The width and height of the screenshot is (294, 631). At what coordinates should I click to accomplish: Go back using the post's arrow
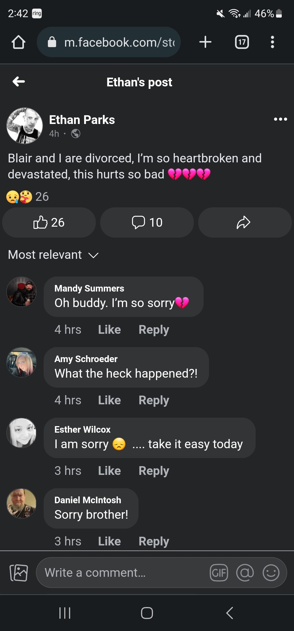[19, 81]
